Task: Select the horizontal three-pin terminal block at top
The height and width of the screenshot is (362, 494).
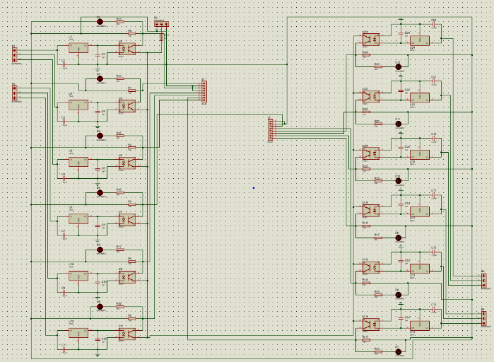Action: click(x=162, y=23)
